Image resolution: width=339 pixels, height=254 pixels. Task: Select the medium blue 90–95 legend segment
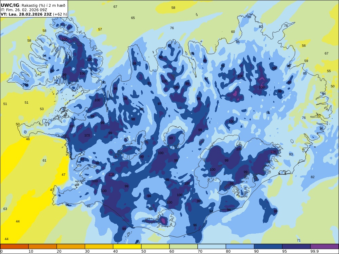coord(268,247)
